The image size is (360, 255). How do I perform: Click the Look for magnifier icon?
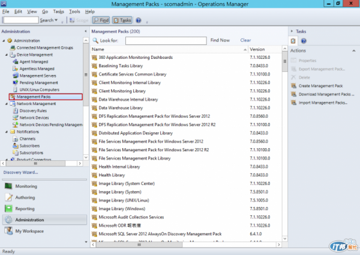95,40
